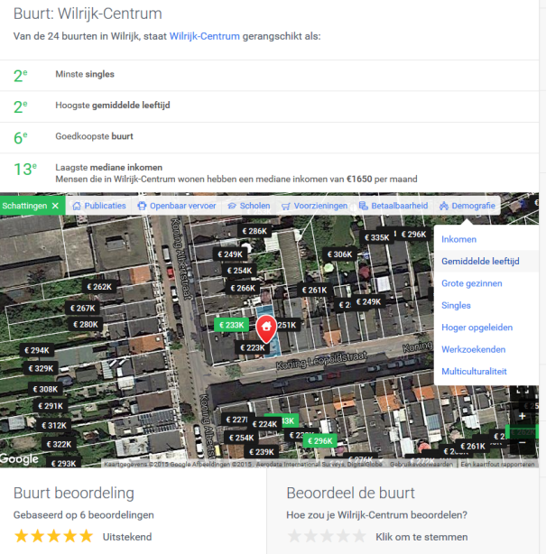Zoom out on the map with minus button
This screenshot has width=546, height=554.
522,442
